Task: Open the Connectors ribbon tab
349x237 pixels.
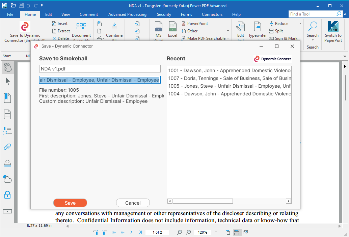Action: click(212, 14)
